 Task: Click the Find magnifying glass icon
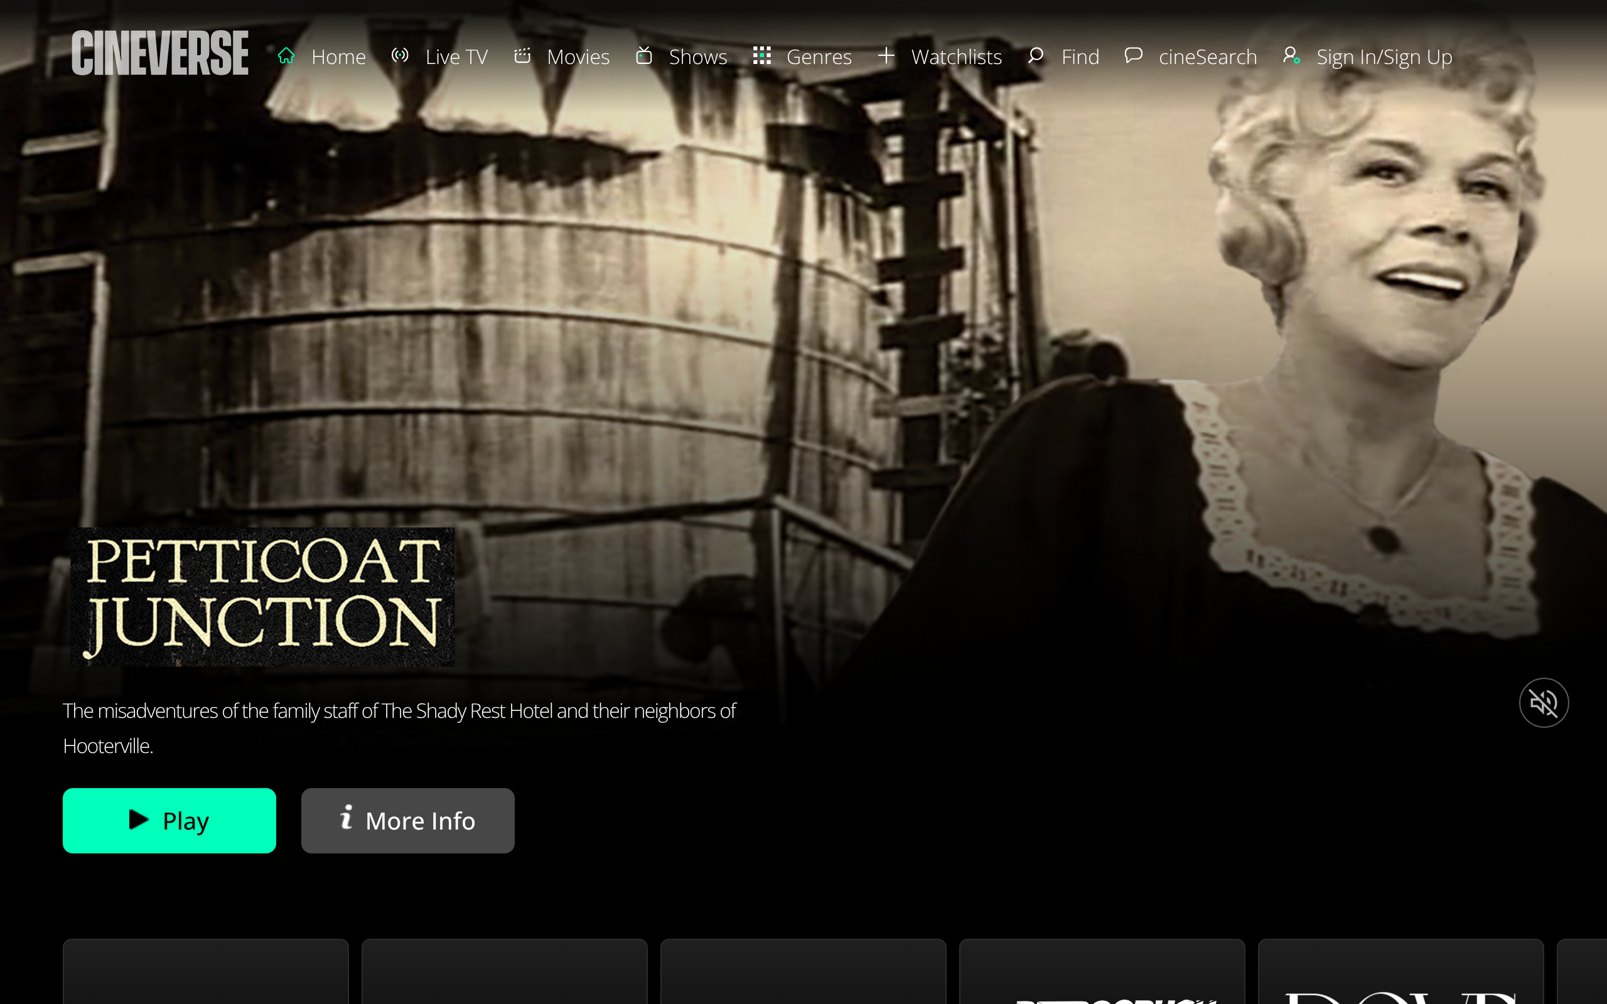(1035, 56)
